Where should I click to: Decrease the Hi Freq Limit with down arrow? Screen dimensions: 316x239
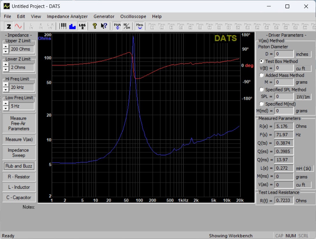[5, 89]
